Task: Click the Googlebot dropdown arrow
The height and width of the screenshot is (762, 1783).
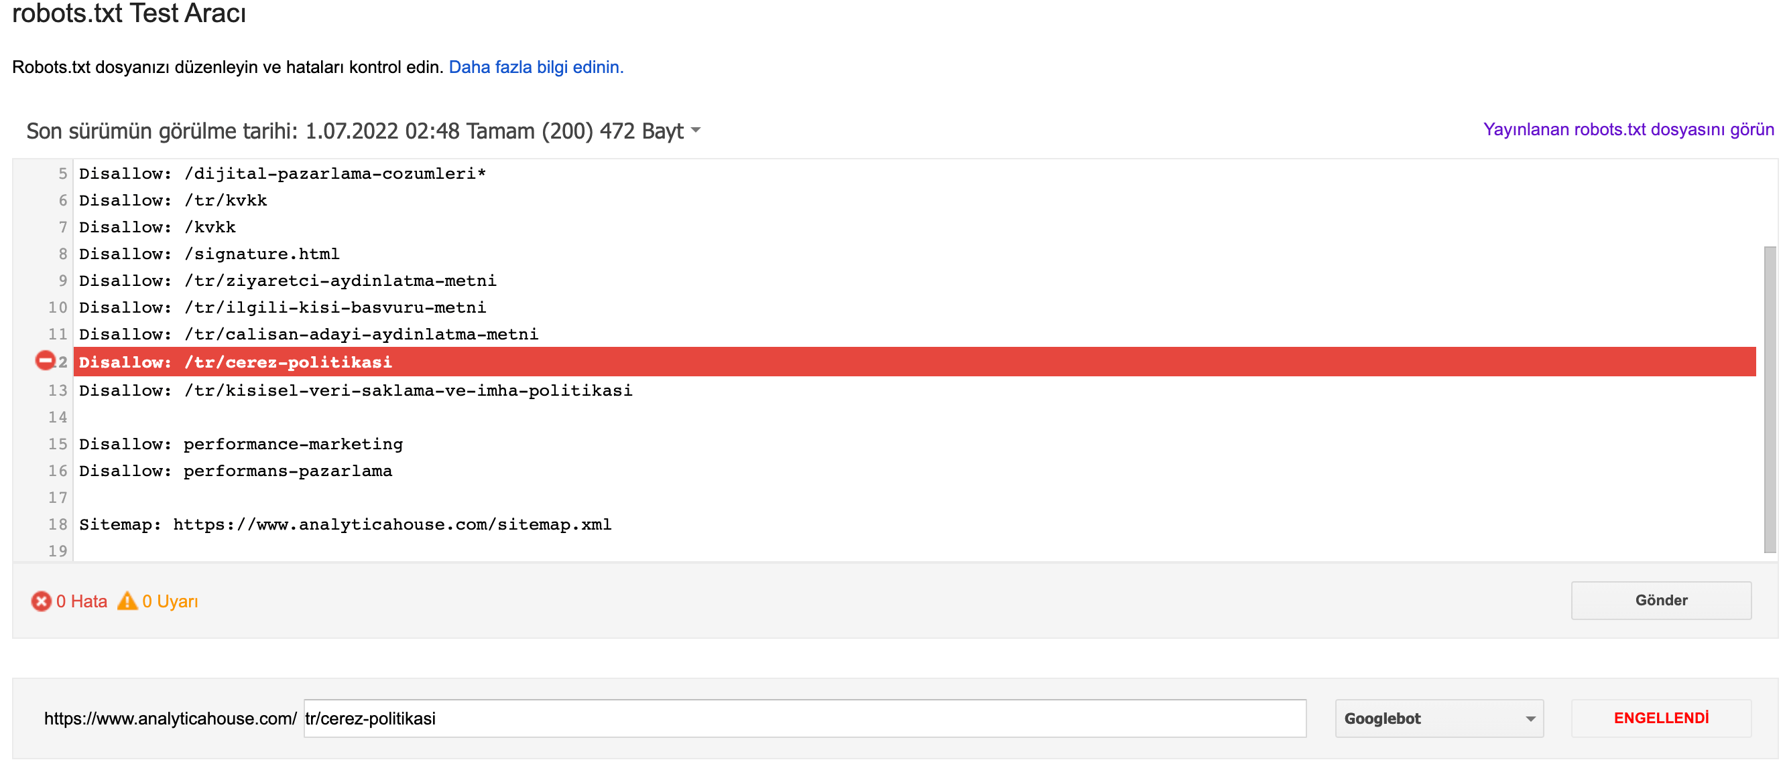Action: pos(1530,719)
